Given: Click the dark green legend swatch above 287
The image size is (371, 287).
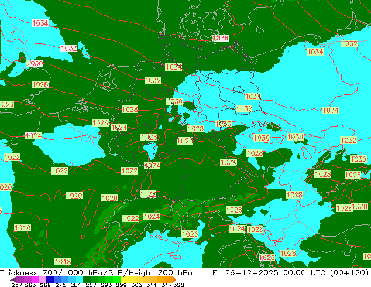Looking at the screenshot, I should click(x=87, y=279).
